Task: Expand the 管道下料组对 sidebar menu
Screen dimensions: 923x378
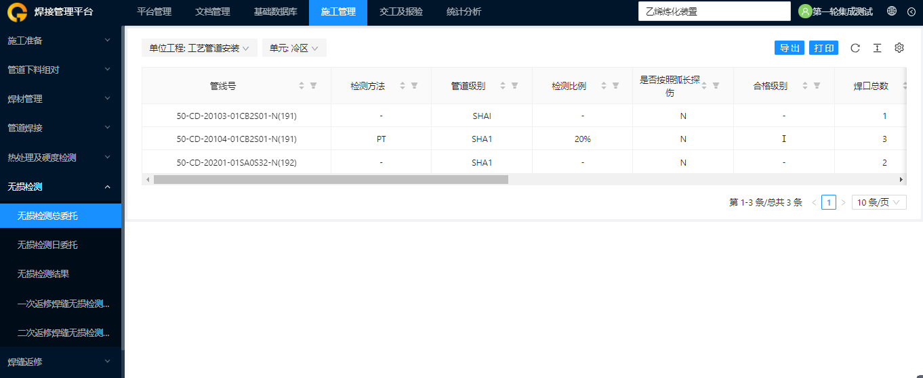Action: click(x=61, y=70)
